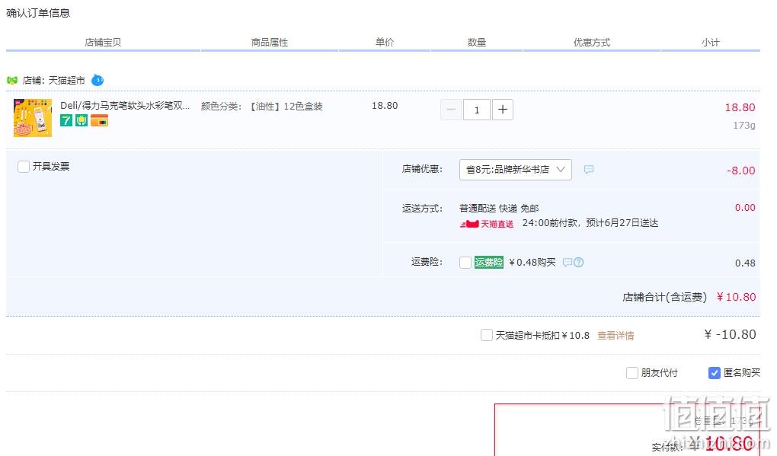
Task: Click the 商品属性 column header
Action: [x=270, y=43]
